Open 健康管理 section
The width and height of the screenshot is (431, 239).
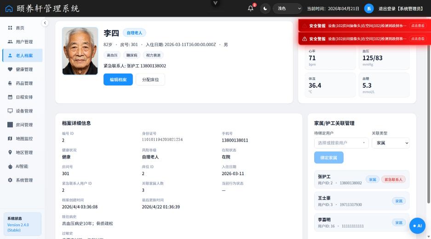23,69
